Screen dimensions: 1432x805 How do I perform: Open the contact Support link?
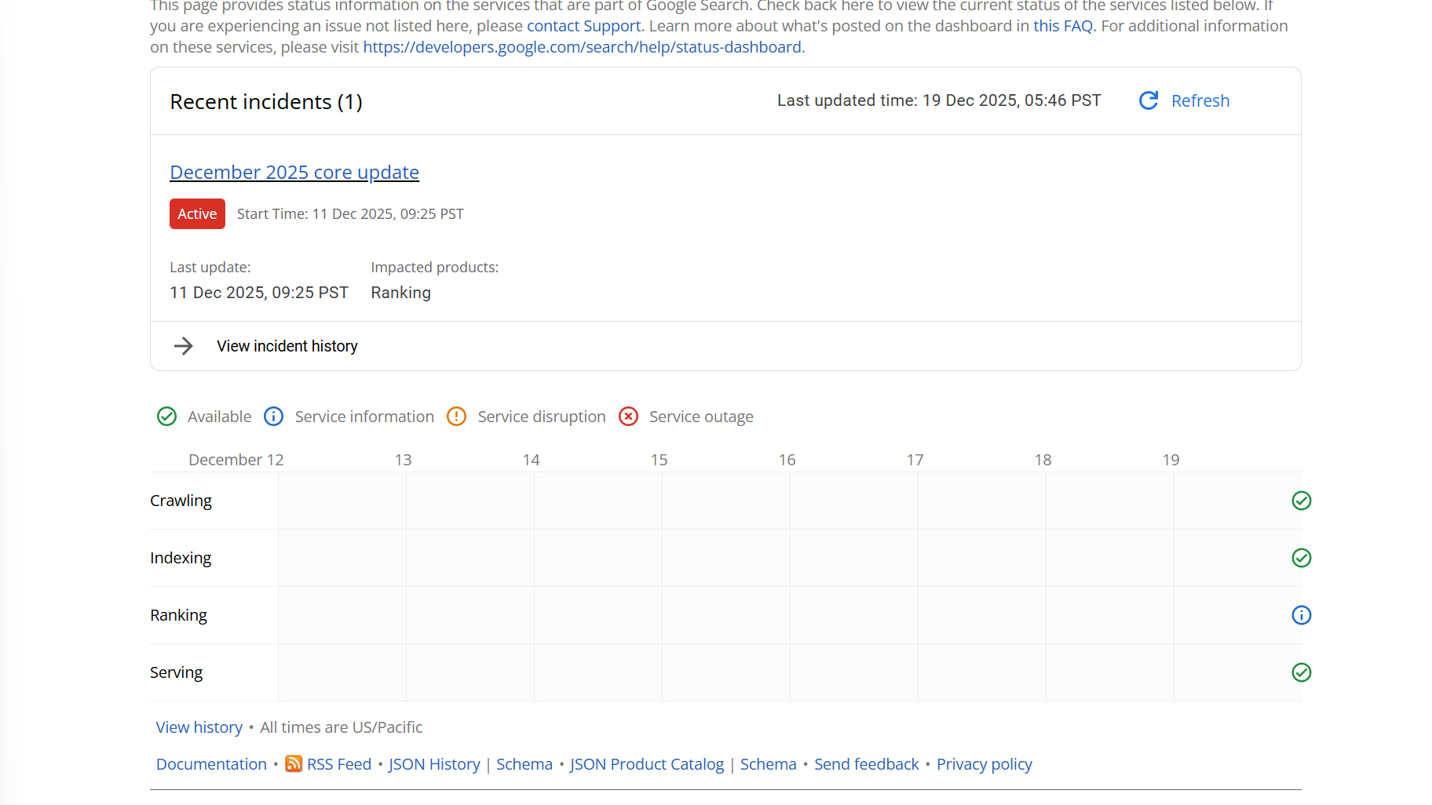[x=583, y=26]
